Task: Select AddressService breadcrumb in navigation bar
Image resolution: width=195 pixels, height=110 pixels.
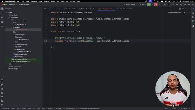Action: 69,109
